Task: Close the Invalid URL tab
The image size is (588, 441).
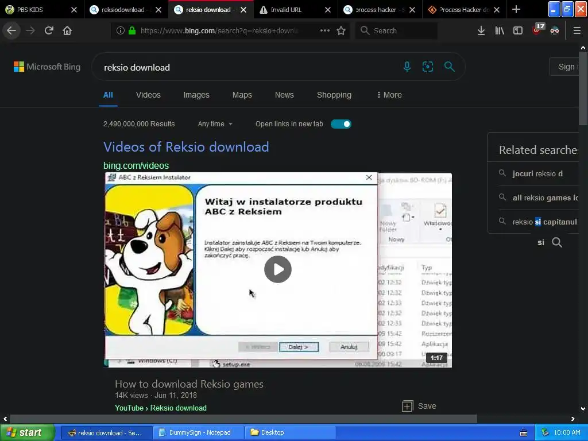Action: click(x=328, y=10)
